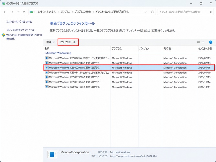Collapse the Microsoft Windows (7) group
The image size is (216, 162).
tap(58, 53)
